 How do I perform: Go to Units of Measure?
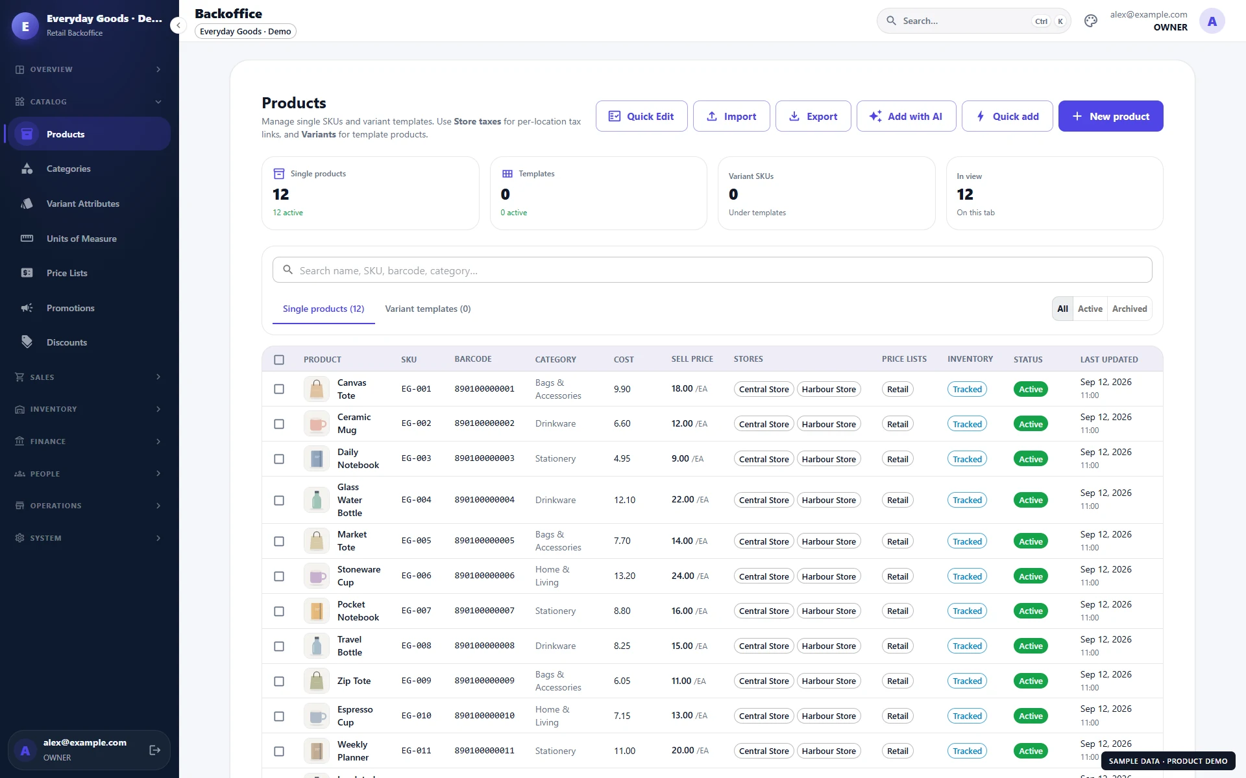pos(90,239)
